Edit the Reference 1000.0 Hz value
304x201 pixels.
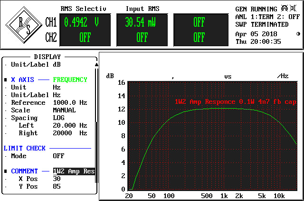70,102
